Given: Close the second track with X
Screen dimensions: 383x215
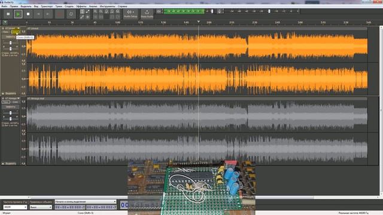Looking at the screenshot, I should (x=3, y=99).
